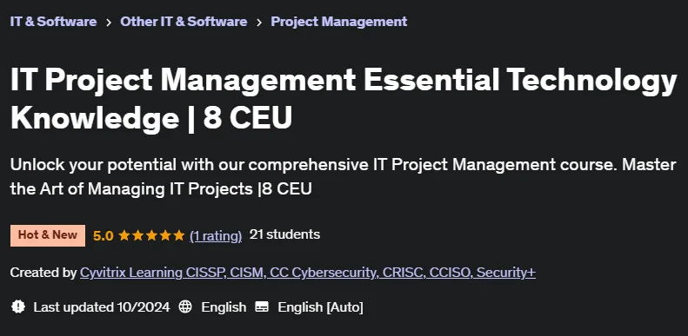Click the Last updated 10/2024 text
This screenshot has height=336, width=688.
[102, 307]
